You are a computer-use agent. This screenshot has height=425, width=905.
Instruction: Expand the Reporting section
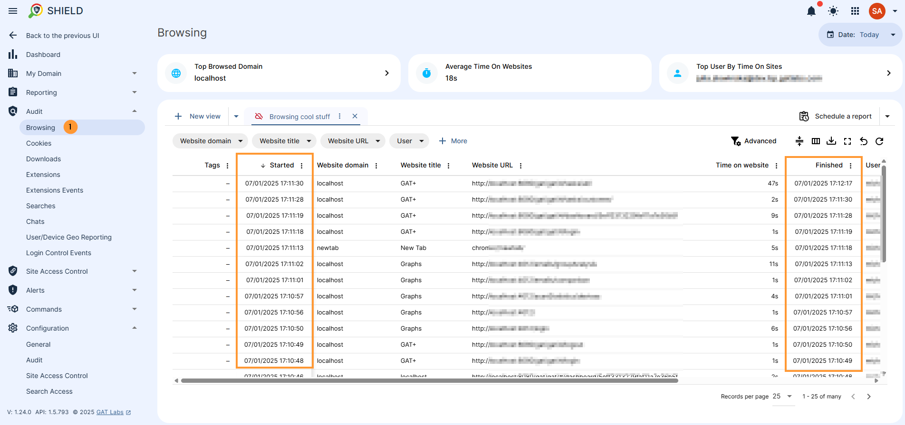[135, 92]
